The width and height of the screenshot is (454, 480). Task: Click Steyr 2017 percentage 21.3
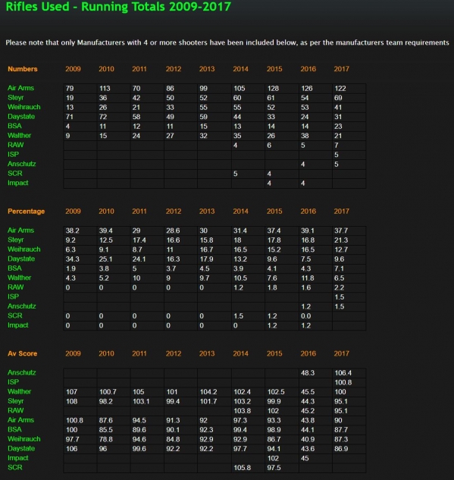pos(341,240)
